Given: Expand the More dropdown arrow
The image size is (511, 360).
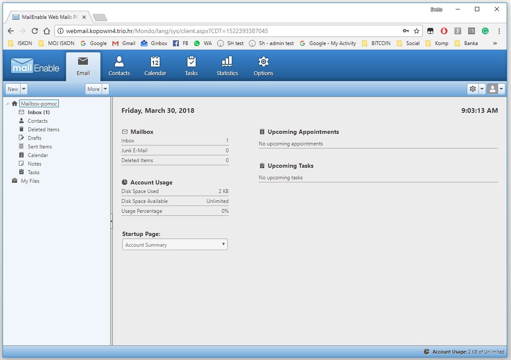Looking at the screenshot, I should pos(105,89).
